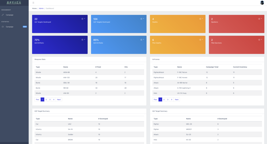Click the Current Inventory column header
The width and height of the screenshot is (267, 144).
(240, 67)
